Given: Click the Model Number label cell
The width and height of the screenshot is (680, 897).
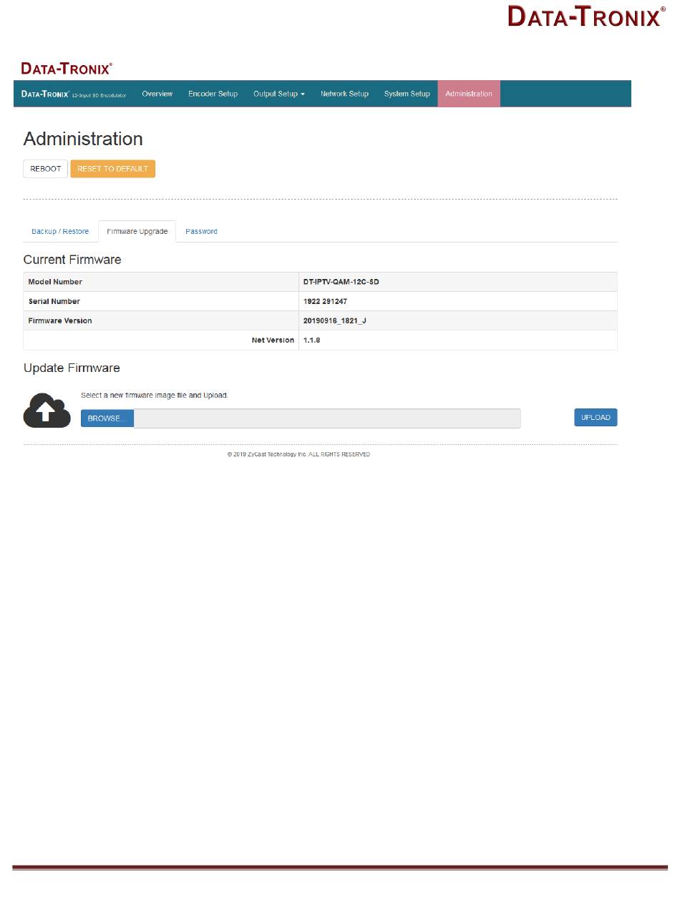Looking at the screenshot, I should point(161,282).
